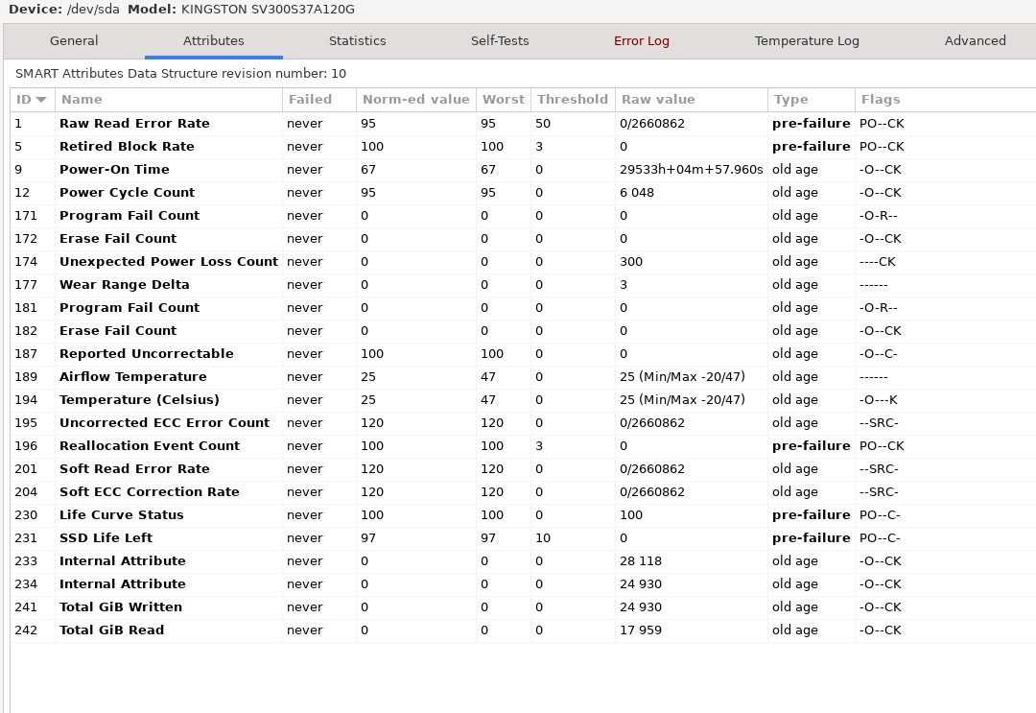The image size is (1036, 713).
Task: Sort by Norm-ed value column header
Action: pyautogui.click(x=416, y=100)
